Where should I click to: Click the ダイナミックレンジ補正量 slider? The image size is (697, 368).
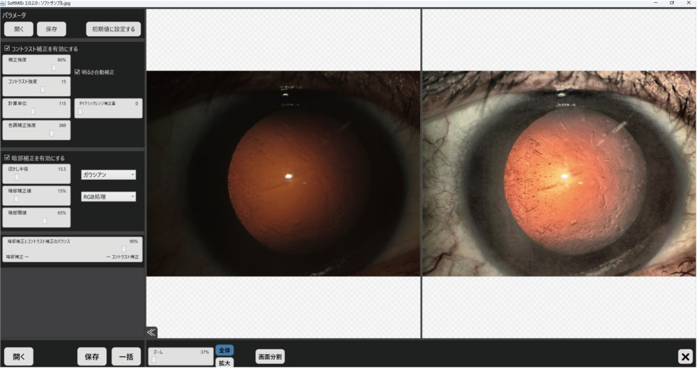(109, 109)
